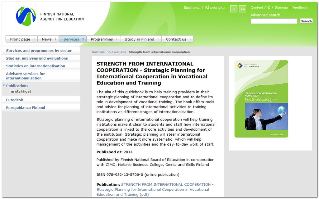Decrease font size with the -a button
This screenshot has height=199, width=319.
234,9
